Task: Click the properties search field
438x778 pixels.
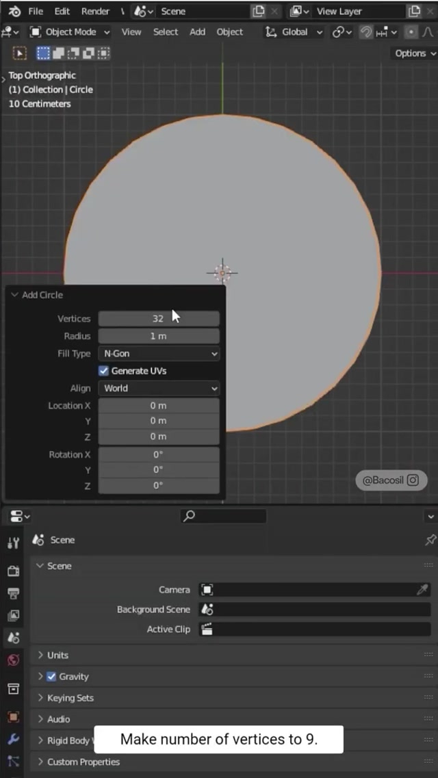Action: pyautogui.click(x=223, y=516)
